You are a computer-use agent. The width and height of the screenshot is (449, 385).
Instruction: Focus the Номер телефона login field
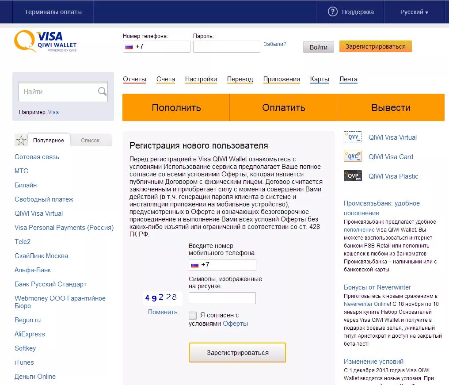(x=156, y=47)
